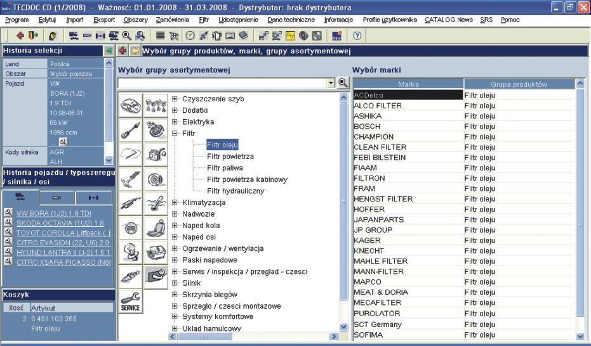Click the clock toolbar icon
This screenshot has height=346, width=591.
190,35
